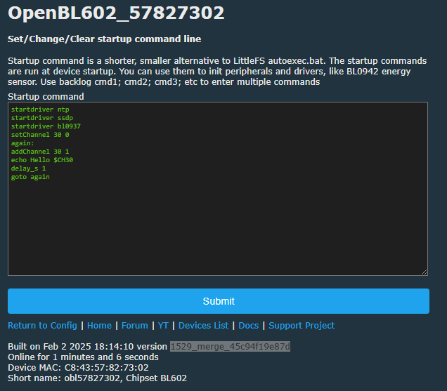Image resolution: width=447 pixels, height=391 pixels.
Task: Click the 'startdriver bl0937' line
Action: click(46, 126)
